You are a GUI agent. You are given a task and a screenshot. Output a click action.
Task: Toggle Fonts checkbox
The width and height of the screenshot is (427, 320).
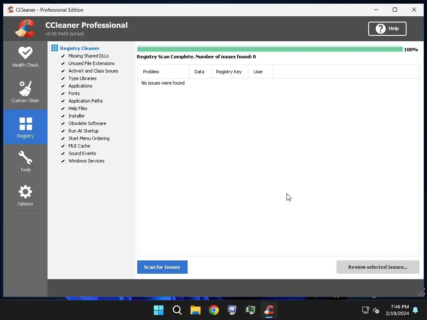pos(63,93)
